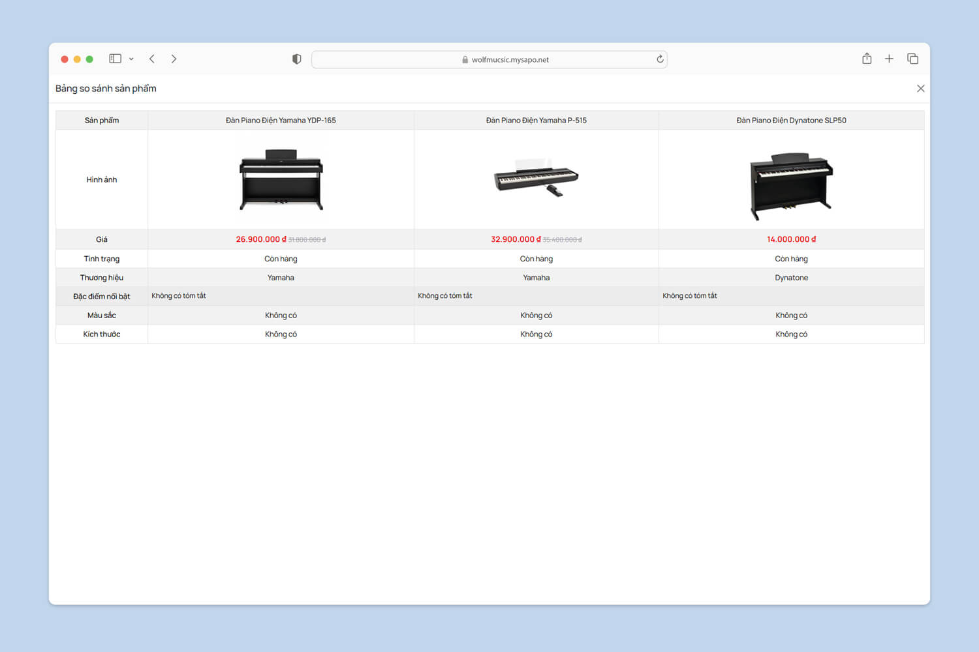The width and height of the screenshot is (979, 652).
Task: Open a new tab with the plus icon
Action: point(889,59)
